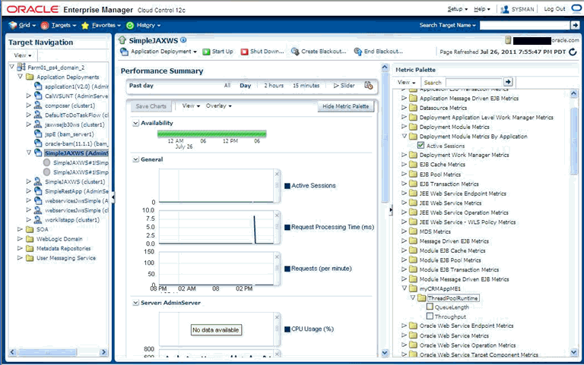Viewport: 584px width, 365px height.
Task: Click the Hide Metric Palette button
Action: (x=346, y=106)
